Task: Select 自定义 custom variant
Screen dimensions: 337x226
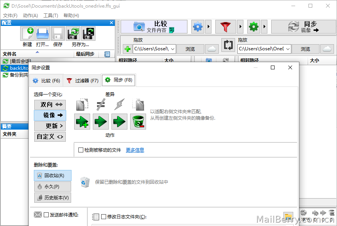Action: pyautogui.click(x=50, y=136)
